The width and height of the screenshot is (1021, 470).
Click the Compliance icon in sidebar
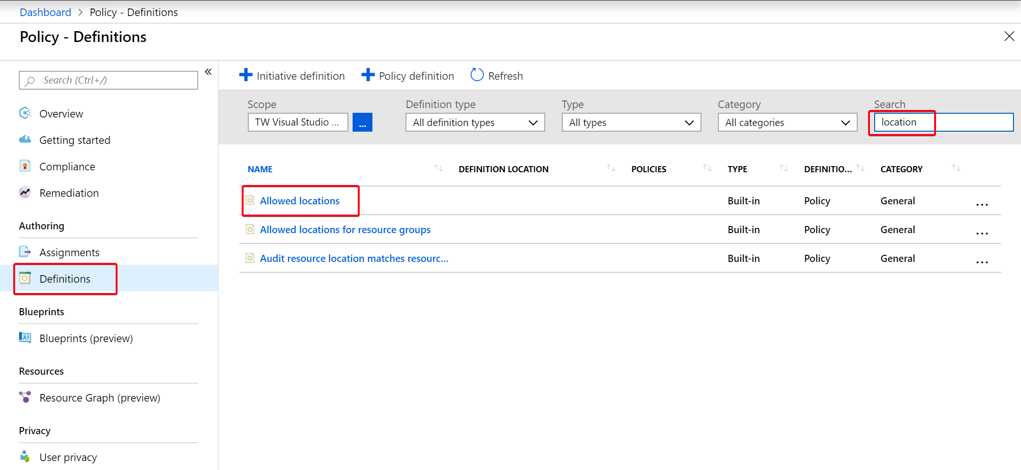(25, 166)
